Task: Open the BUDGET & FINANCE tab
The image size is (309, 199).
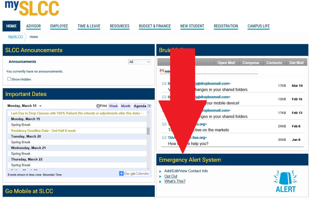Action: 155,26
